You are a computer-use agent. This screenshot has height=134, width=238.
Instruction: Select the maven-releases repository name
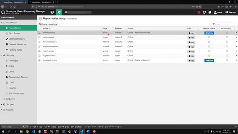[x=49, y=42]
